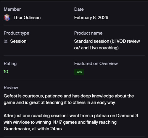Click Thor Odinsen's avatar image
This screenshot has height=138, width=148.
(7, 18)
